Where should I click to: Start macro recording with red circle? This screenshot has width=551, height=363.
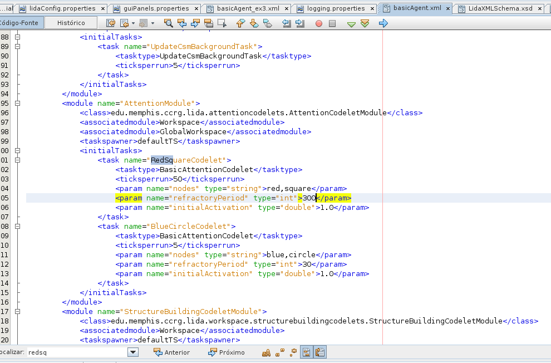pos(318,23)
